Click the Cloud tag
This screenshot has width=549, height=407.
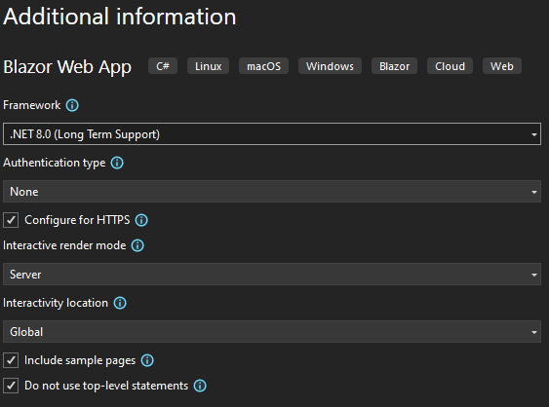450,66
